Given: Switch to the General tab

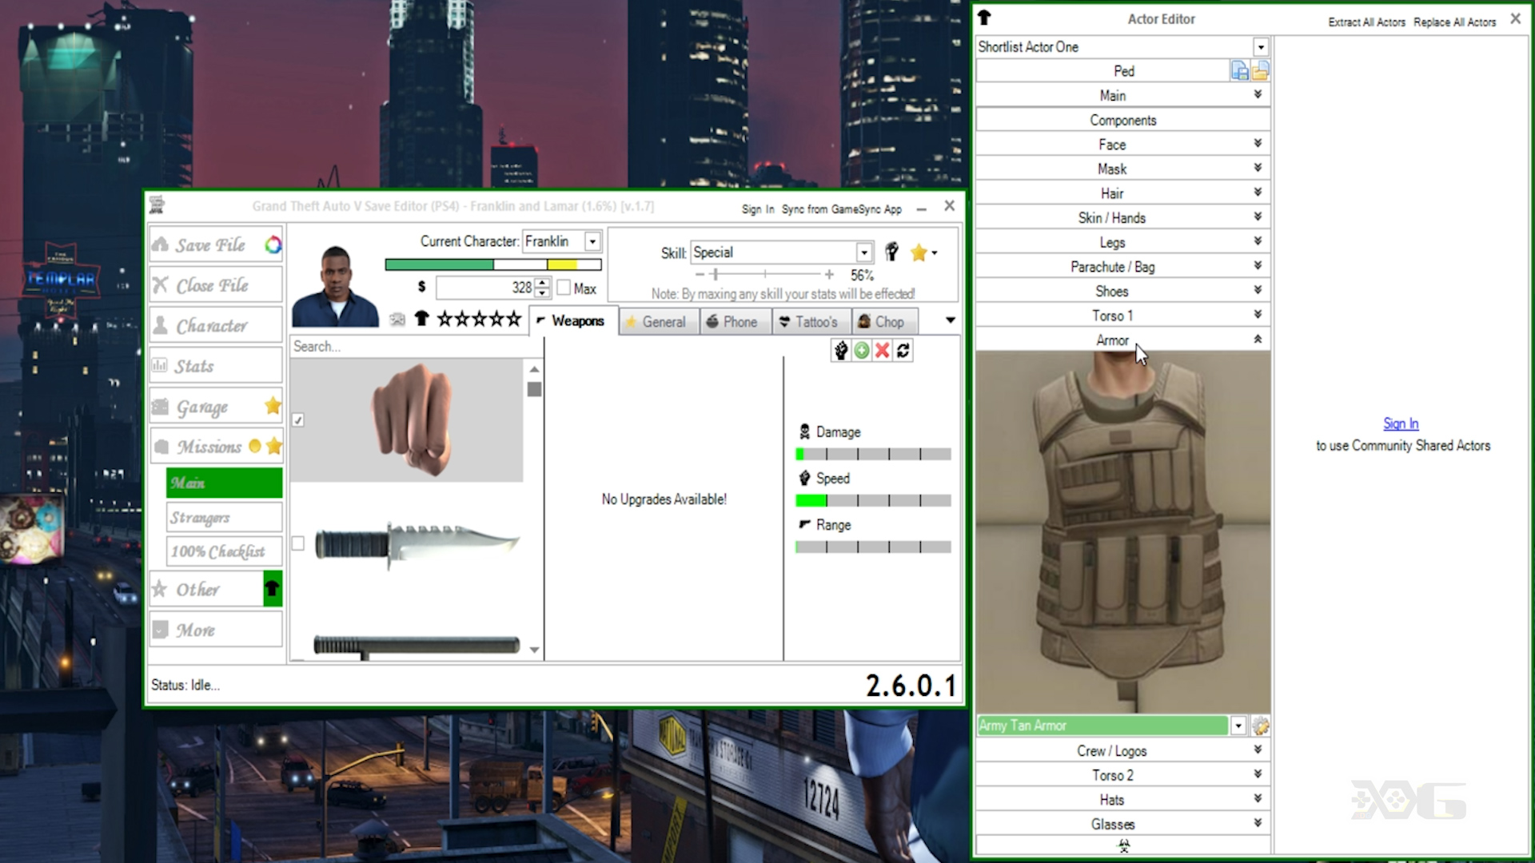Looking at the screenshot, I should point(659,321).
